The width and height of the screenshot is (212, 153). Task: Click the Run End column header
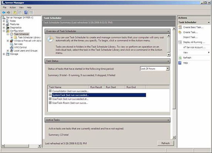click(135, 87)
